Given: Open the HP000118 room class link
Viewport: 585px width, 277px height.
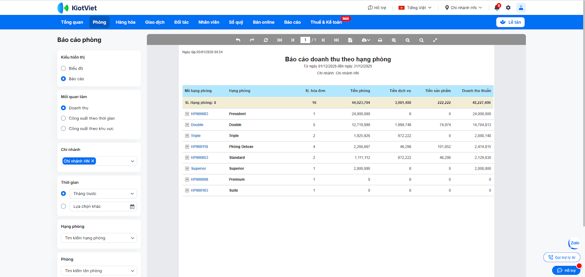Looking at the screenshot, I should click(x=199, y=147).
